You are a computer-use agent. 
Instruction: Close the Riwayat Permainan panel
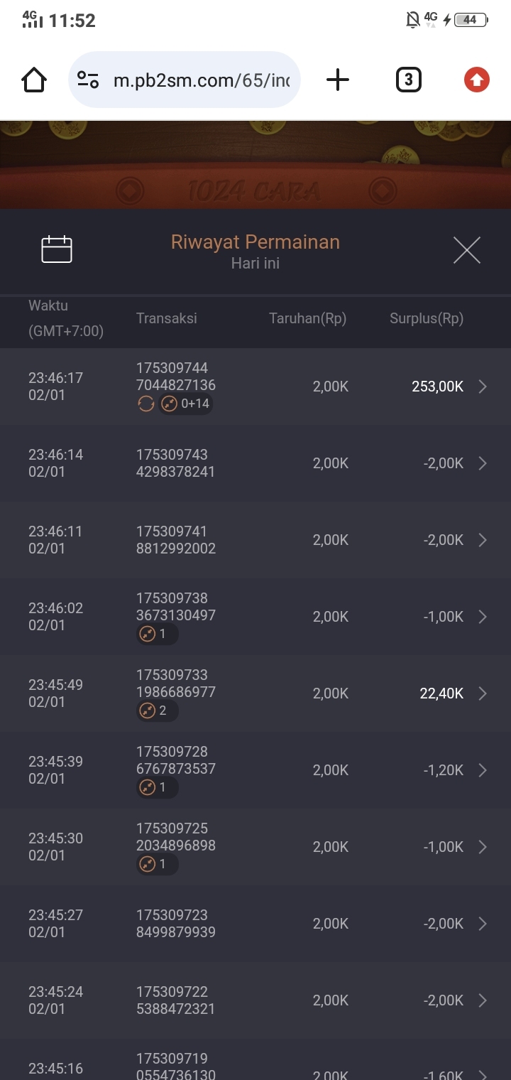pos(466,250)
